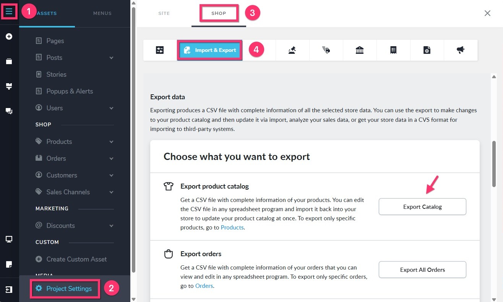Expand the Customers chevron
This screenshot has width=503, height=302.
click(111, 175)
